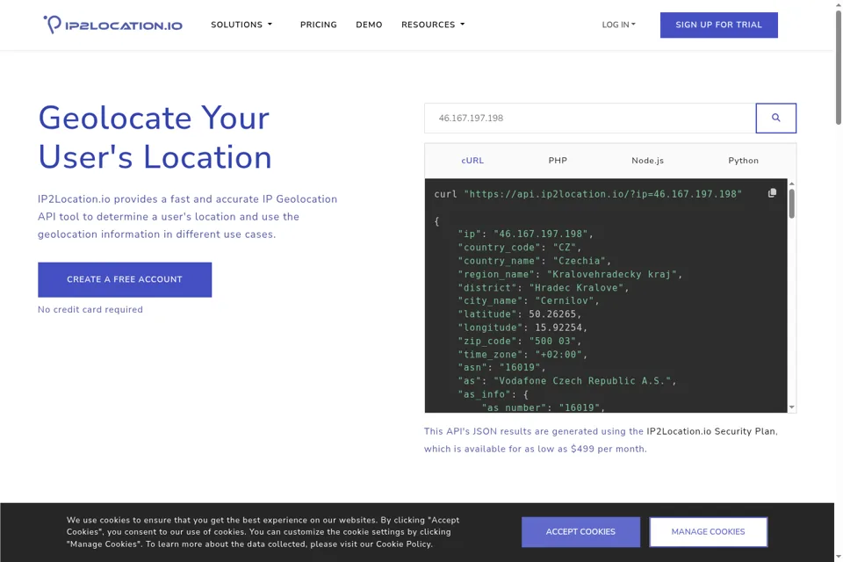Open the Demo page

point(369,25)
